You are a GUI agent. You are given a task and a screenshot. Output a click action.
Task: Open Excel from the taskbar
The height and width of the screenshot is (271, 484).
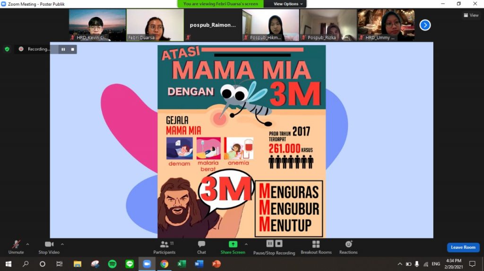tap(181, 264)
